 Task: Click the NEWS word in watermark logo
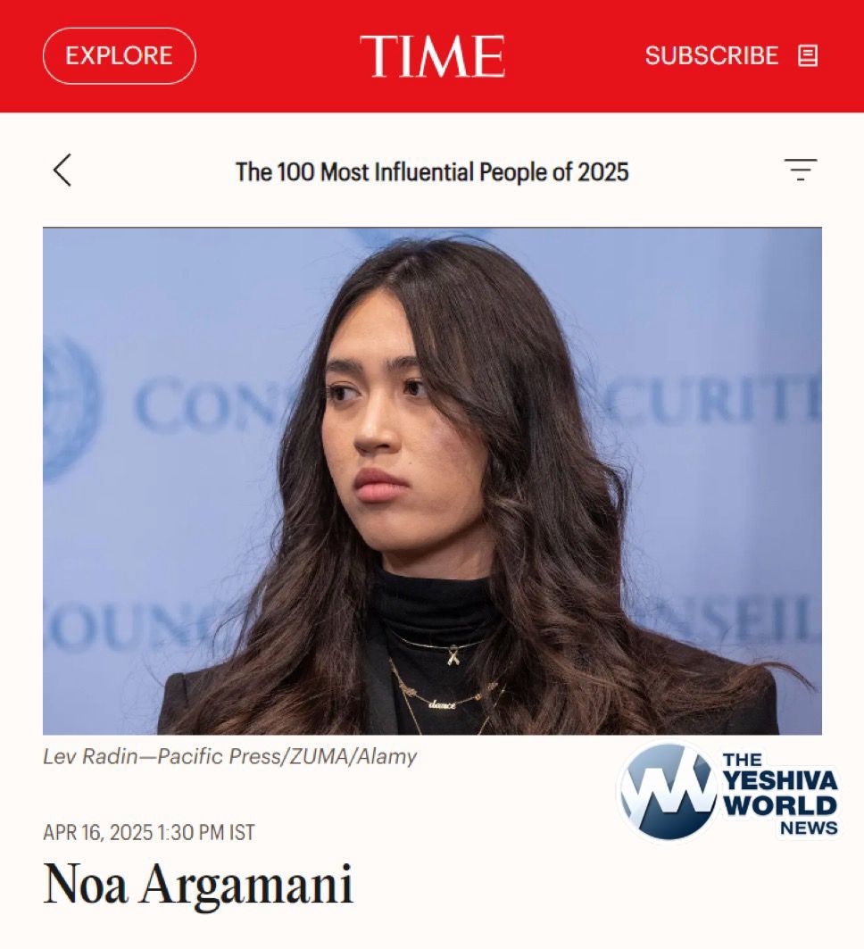coord(809,828)
